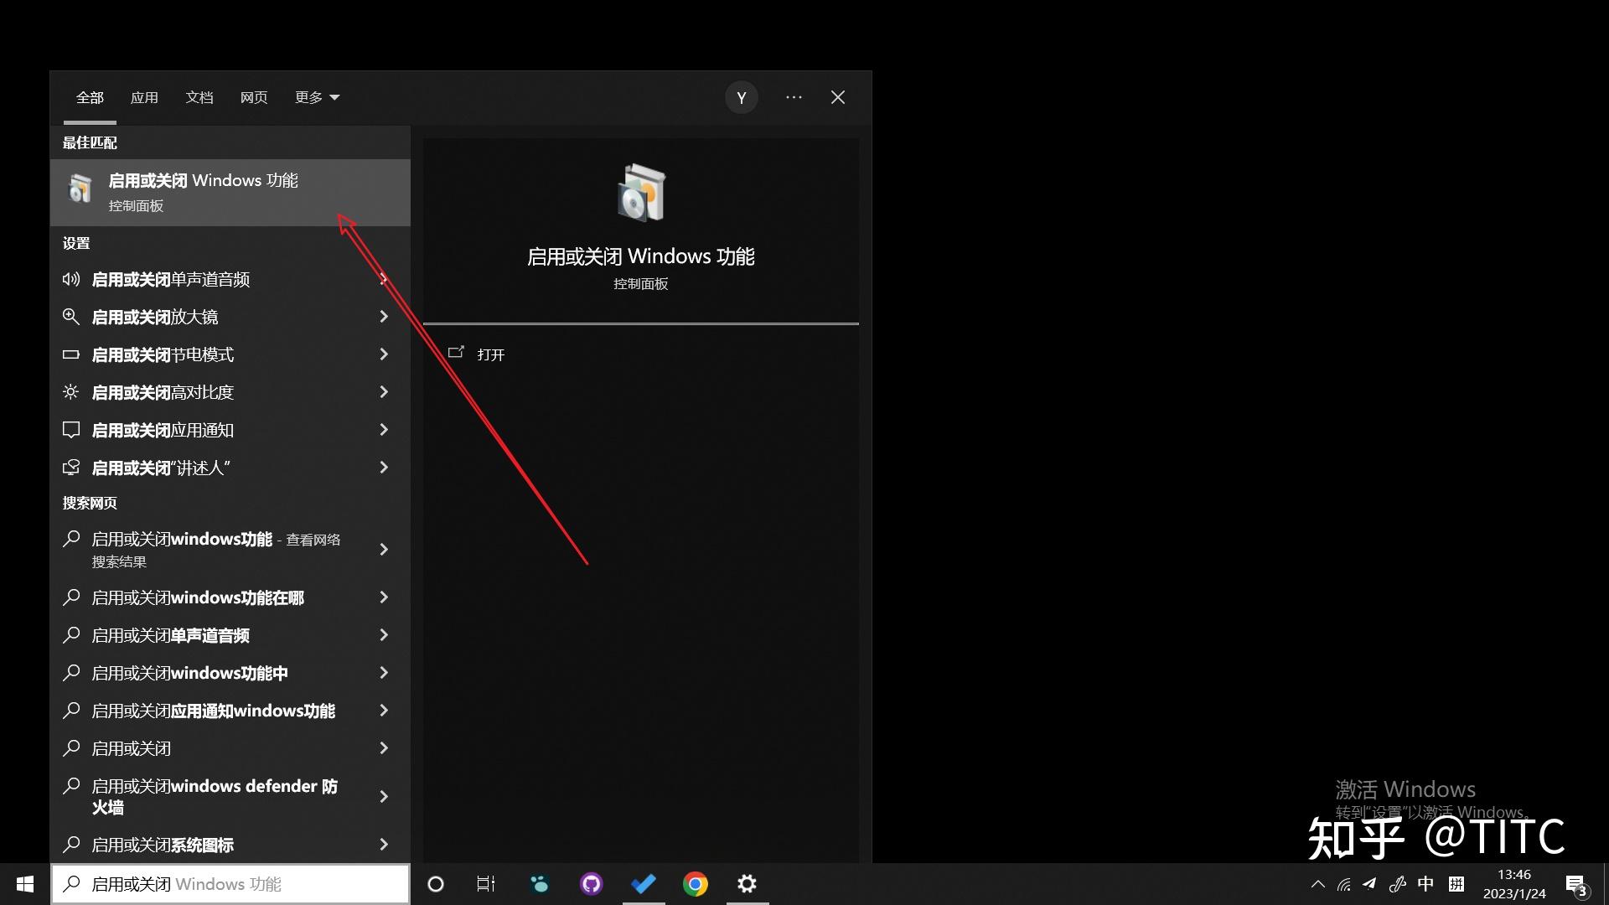The height and width of the screenshot is (905, 1609).
Task: Open the three-dots options menu
Action: pos(794,97)
